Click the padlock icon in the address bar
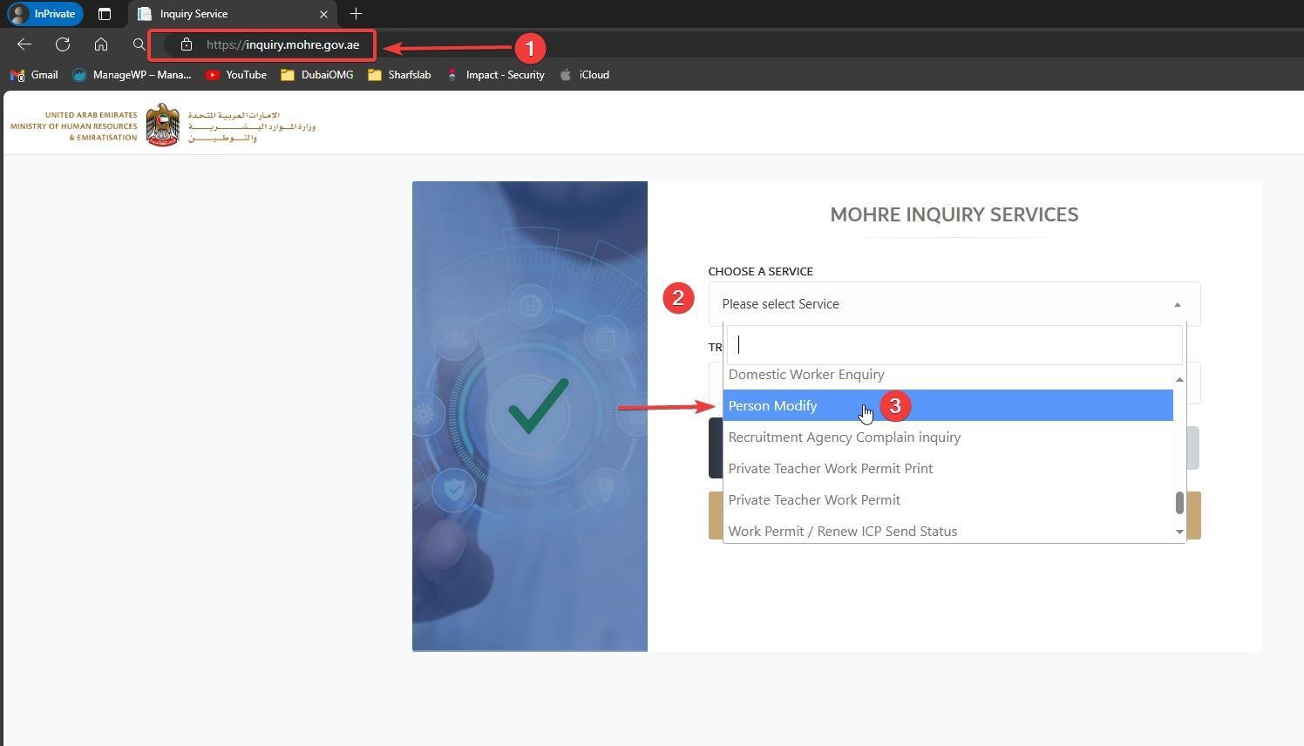 (x=187, y=44)
